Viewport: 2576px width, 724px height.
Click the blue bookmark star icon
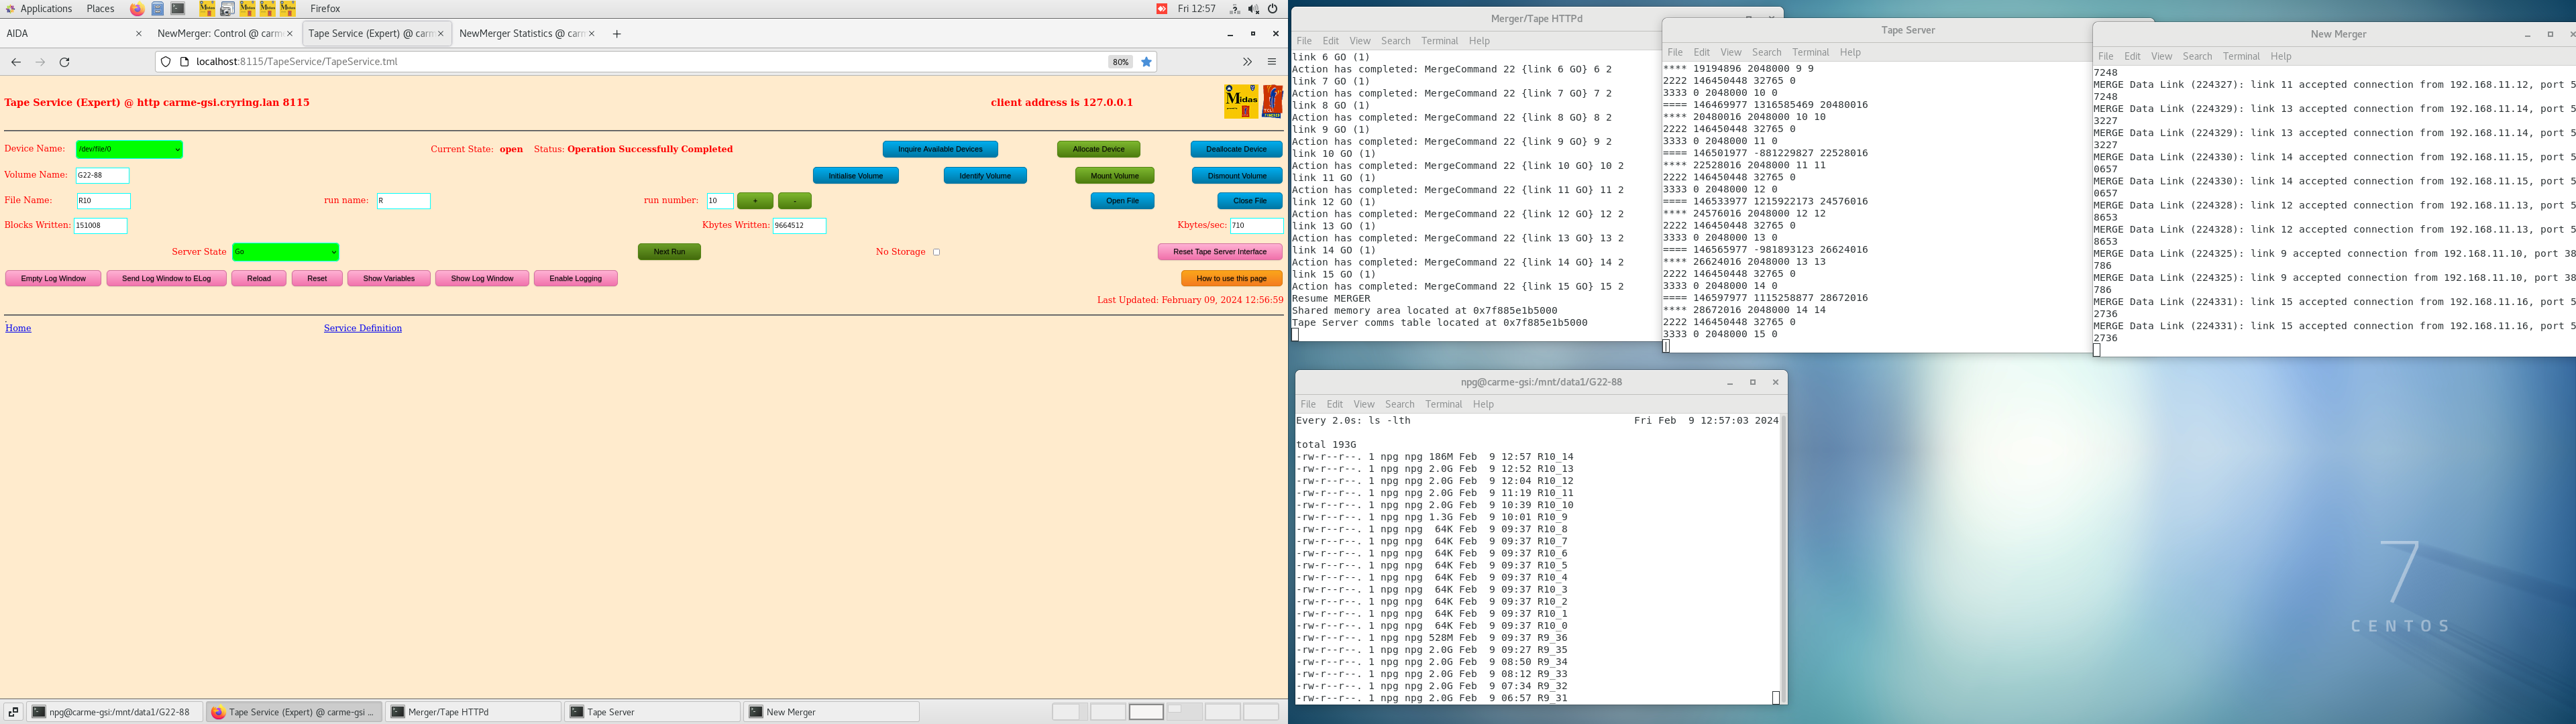[x=1147, y=62]
